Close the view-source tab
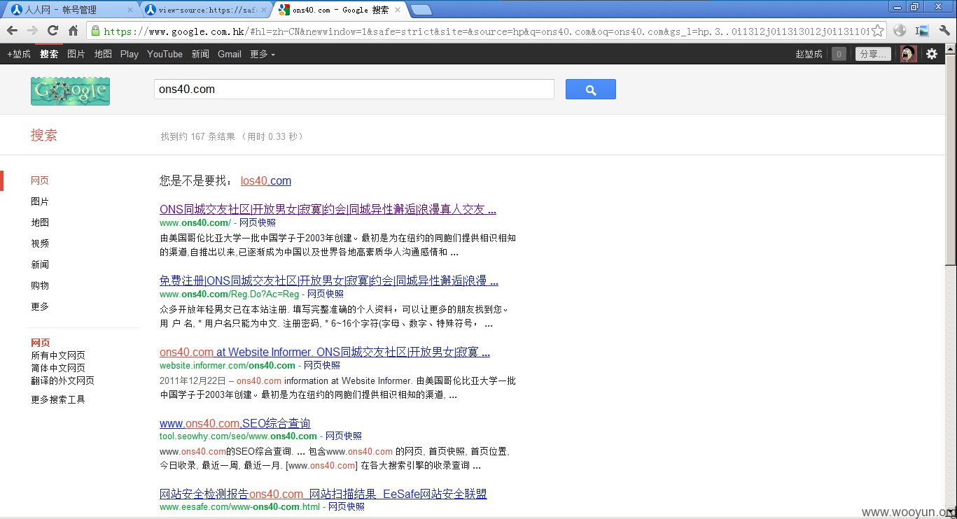Screen dimensions: 957x519 tap(263, 10)
